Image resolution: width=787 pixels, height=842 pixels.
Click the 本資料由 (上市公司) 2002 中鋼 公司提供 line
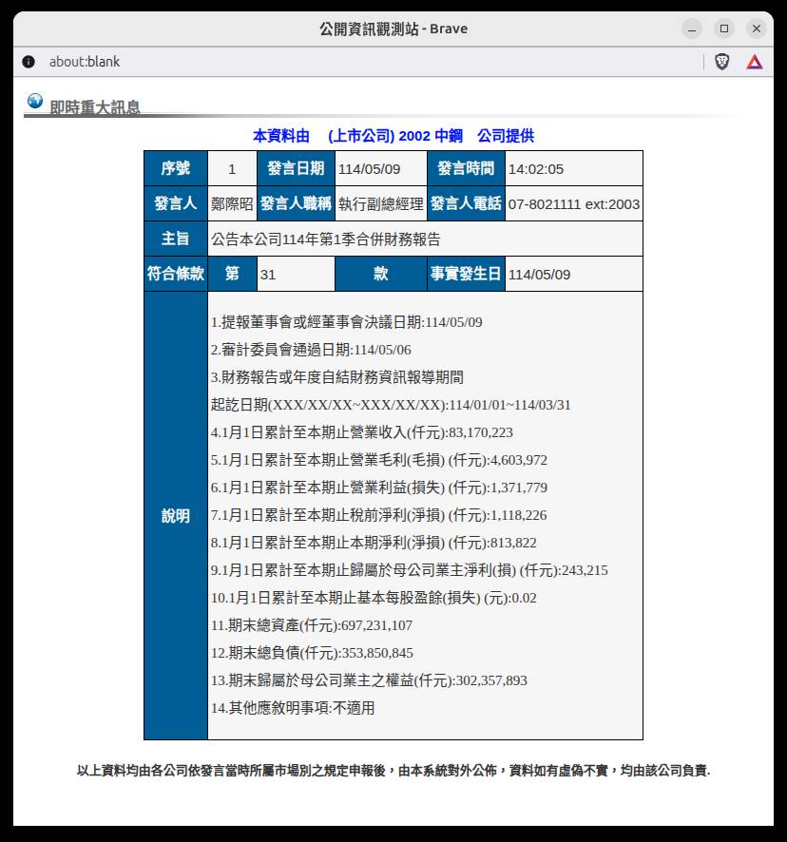(x=393, y=136)
